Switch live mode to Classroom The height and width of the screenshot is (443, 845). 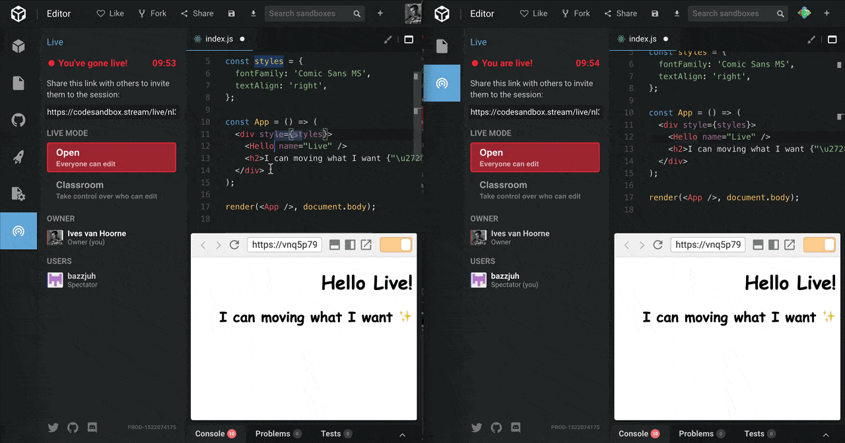coord(111,190)
